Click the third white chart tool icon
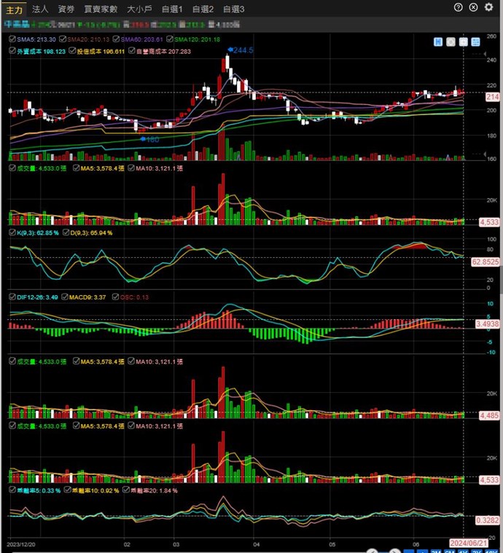 [463, 42]
